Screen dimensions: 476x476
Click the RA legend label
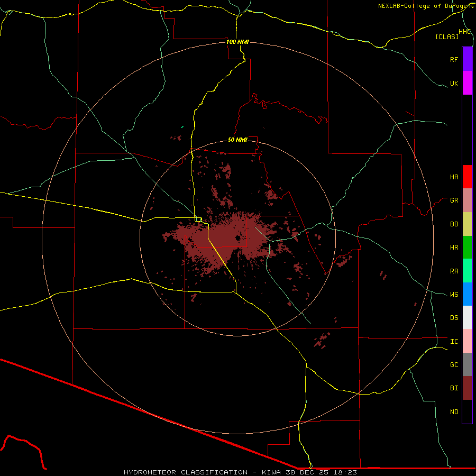454,271
